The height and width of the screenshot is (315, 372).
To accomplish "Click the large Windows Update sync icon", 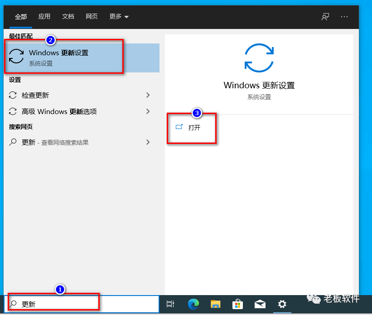I will 259,58.
